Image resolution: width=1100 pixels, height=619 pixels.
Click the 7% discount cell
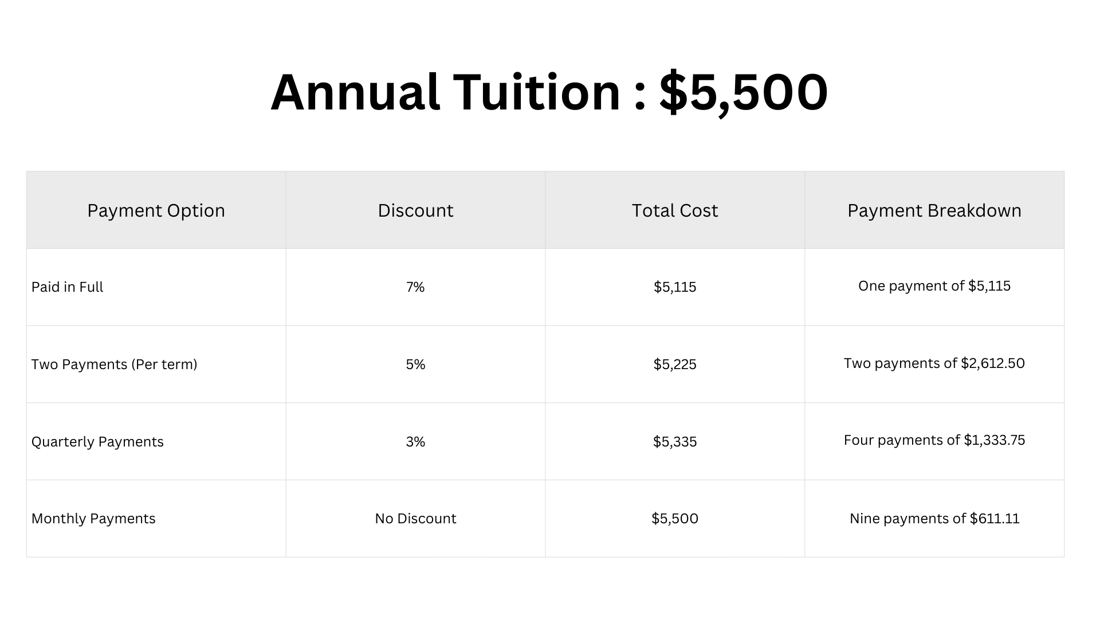(x=415, y=287)
